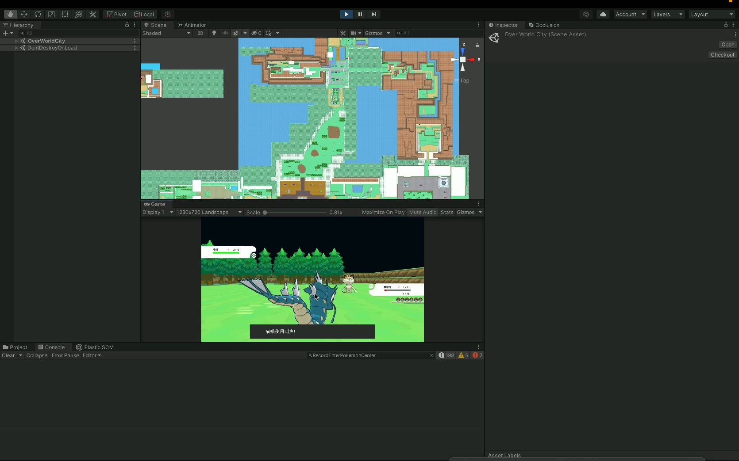Toggle console info message count filter
The width and height of the screenshot is (739, 461).
[446, 355]
